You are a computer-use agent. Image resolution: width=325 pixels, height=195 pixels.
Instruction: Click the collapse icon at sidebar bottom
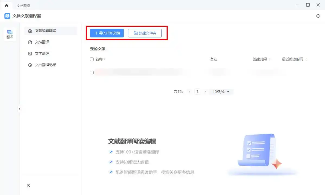pos(28,185)
